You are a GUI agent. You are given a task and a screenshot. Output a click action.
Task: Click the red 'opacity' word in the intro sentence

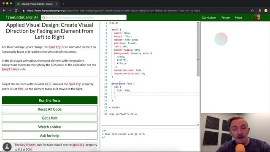pos(54,47)
